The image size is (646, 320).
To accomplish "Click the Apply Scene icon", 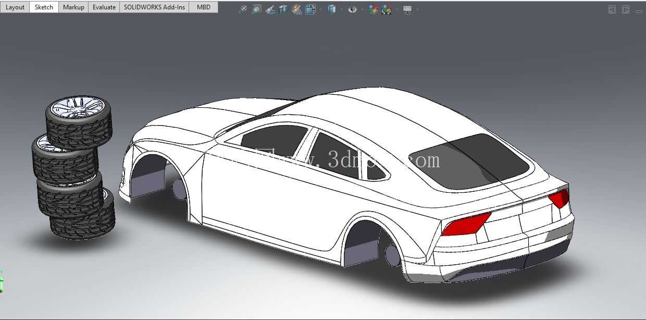I will click(387, 9).
